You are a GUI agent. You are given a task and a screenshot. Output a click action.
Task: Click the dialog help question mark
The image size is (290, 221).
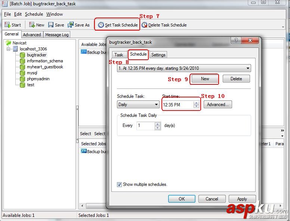coord(236,40)
